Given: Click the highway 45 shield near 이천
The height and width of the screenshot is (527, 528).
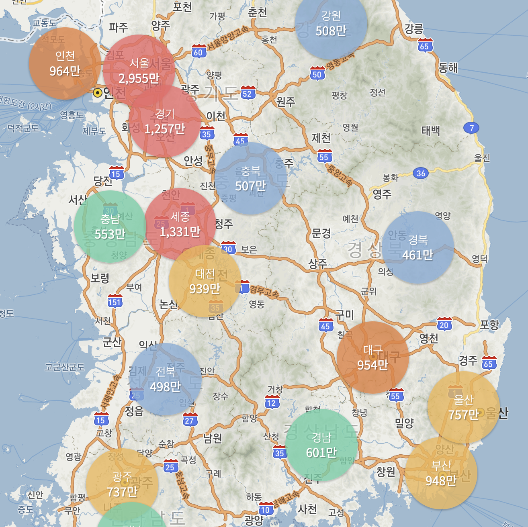Looking at the screenshot, I should pyautogui.click(x=241, y=140).
